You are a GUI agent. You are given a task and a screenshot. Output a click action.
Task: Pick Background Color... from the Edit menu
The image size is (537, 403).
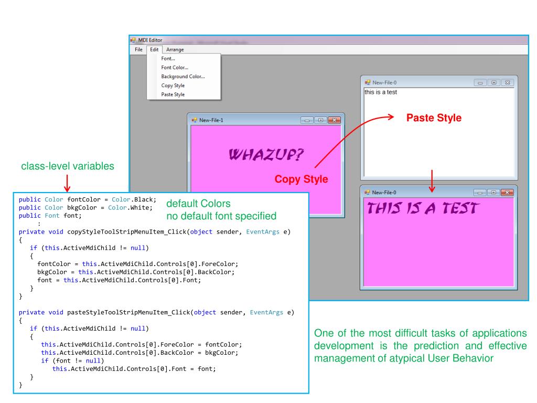pos(183,77)
